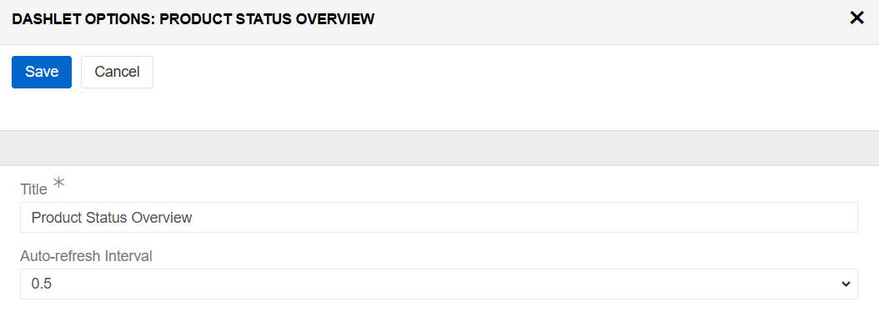Screen dimensions: 879x317
Task: Click the Title field label
Action: (33, 189)
